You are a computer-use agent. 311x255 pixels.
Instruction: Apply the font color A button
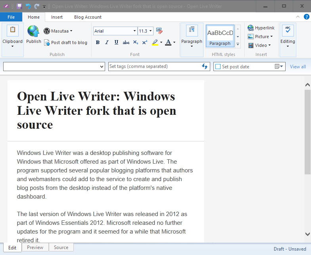pyautogui.click(x=168, y=42)
